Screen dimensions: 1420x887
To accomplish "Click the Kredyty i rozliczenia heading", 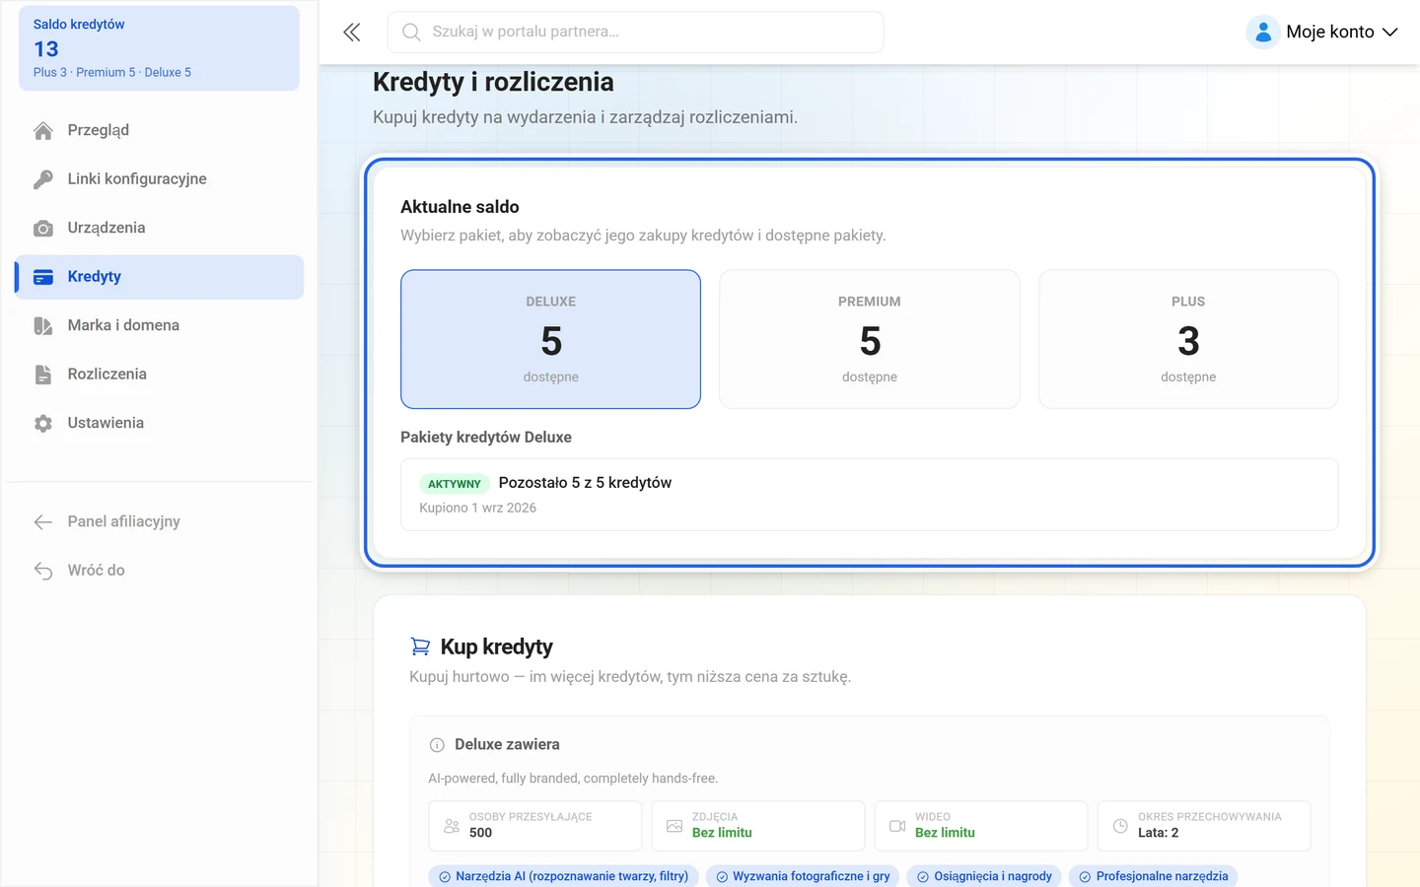I will click(x=493, y=82).
